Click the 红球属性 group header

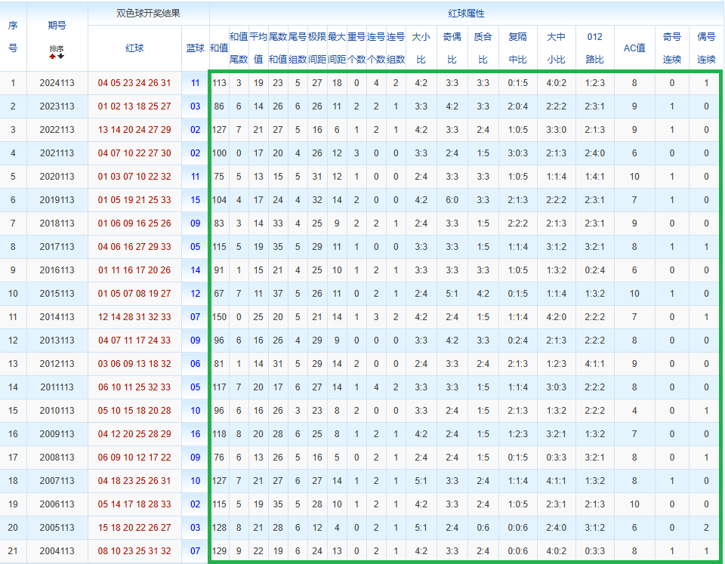466,14
